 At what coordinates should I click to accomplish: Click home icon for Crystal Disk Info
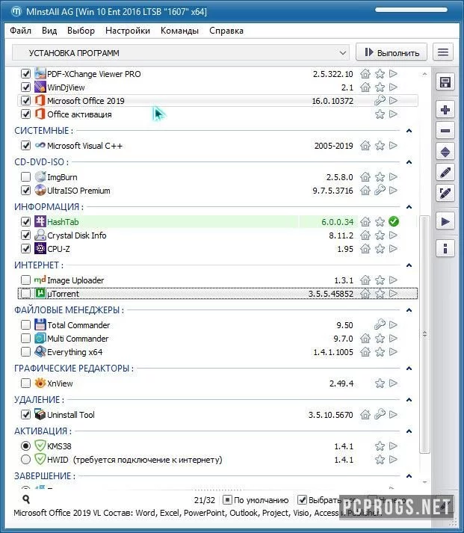click(365, 235)
